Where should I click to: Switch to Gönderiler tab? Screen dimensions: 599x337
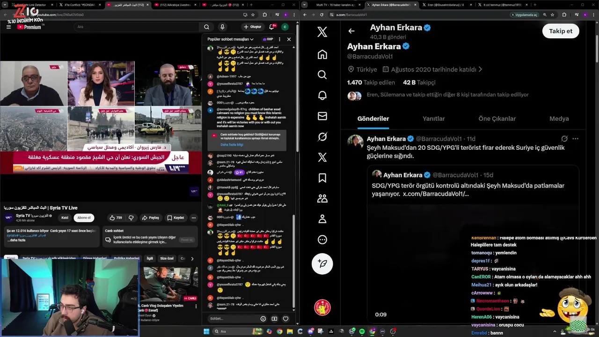(x=373, y=118)
